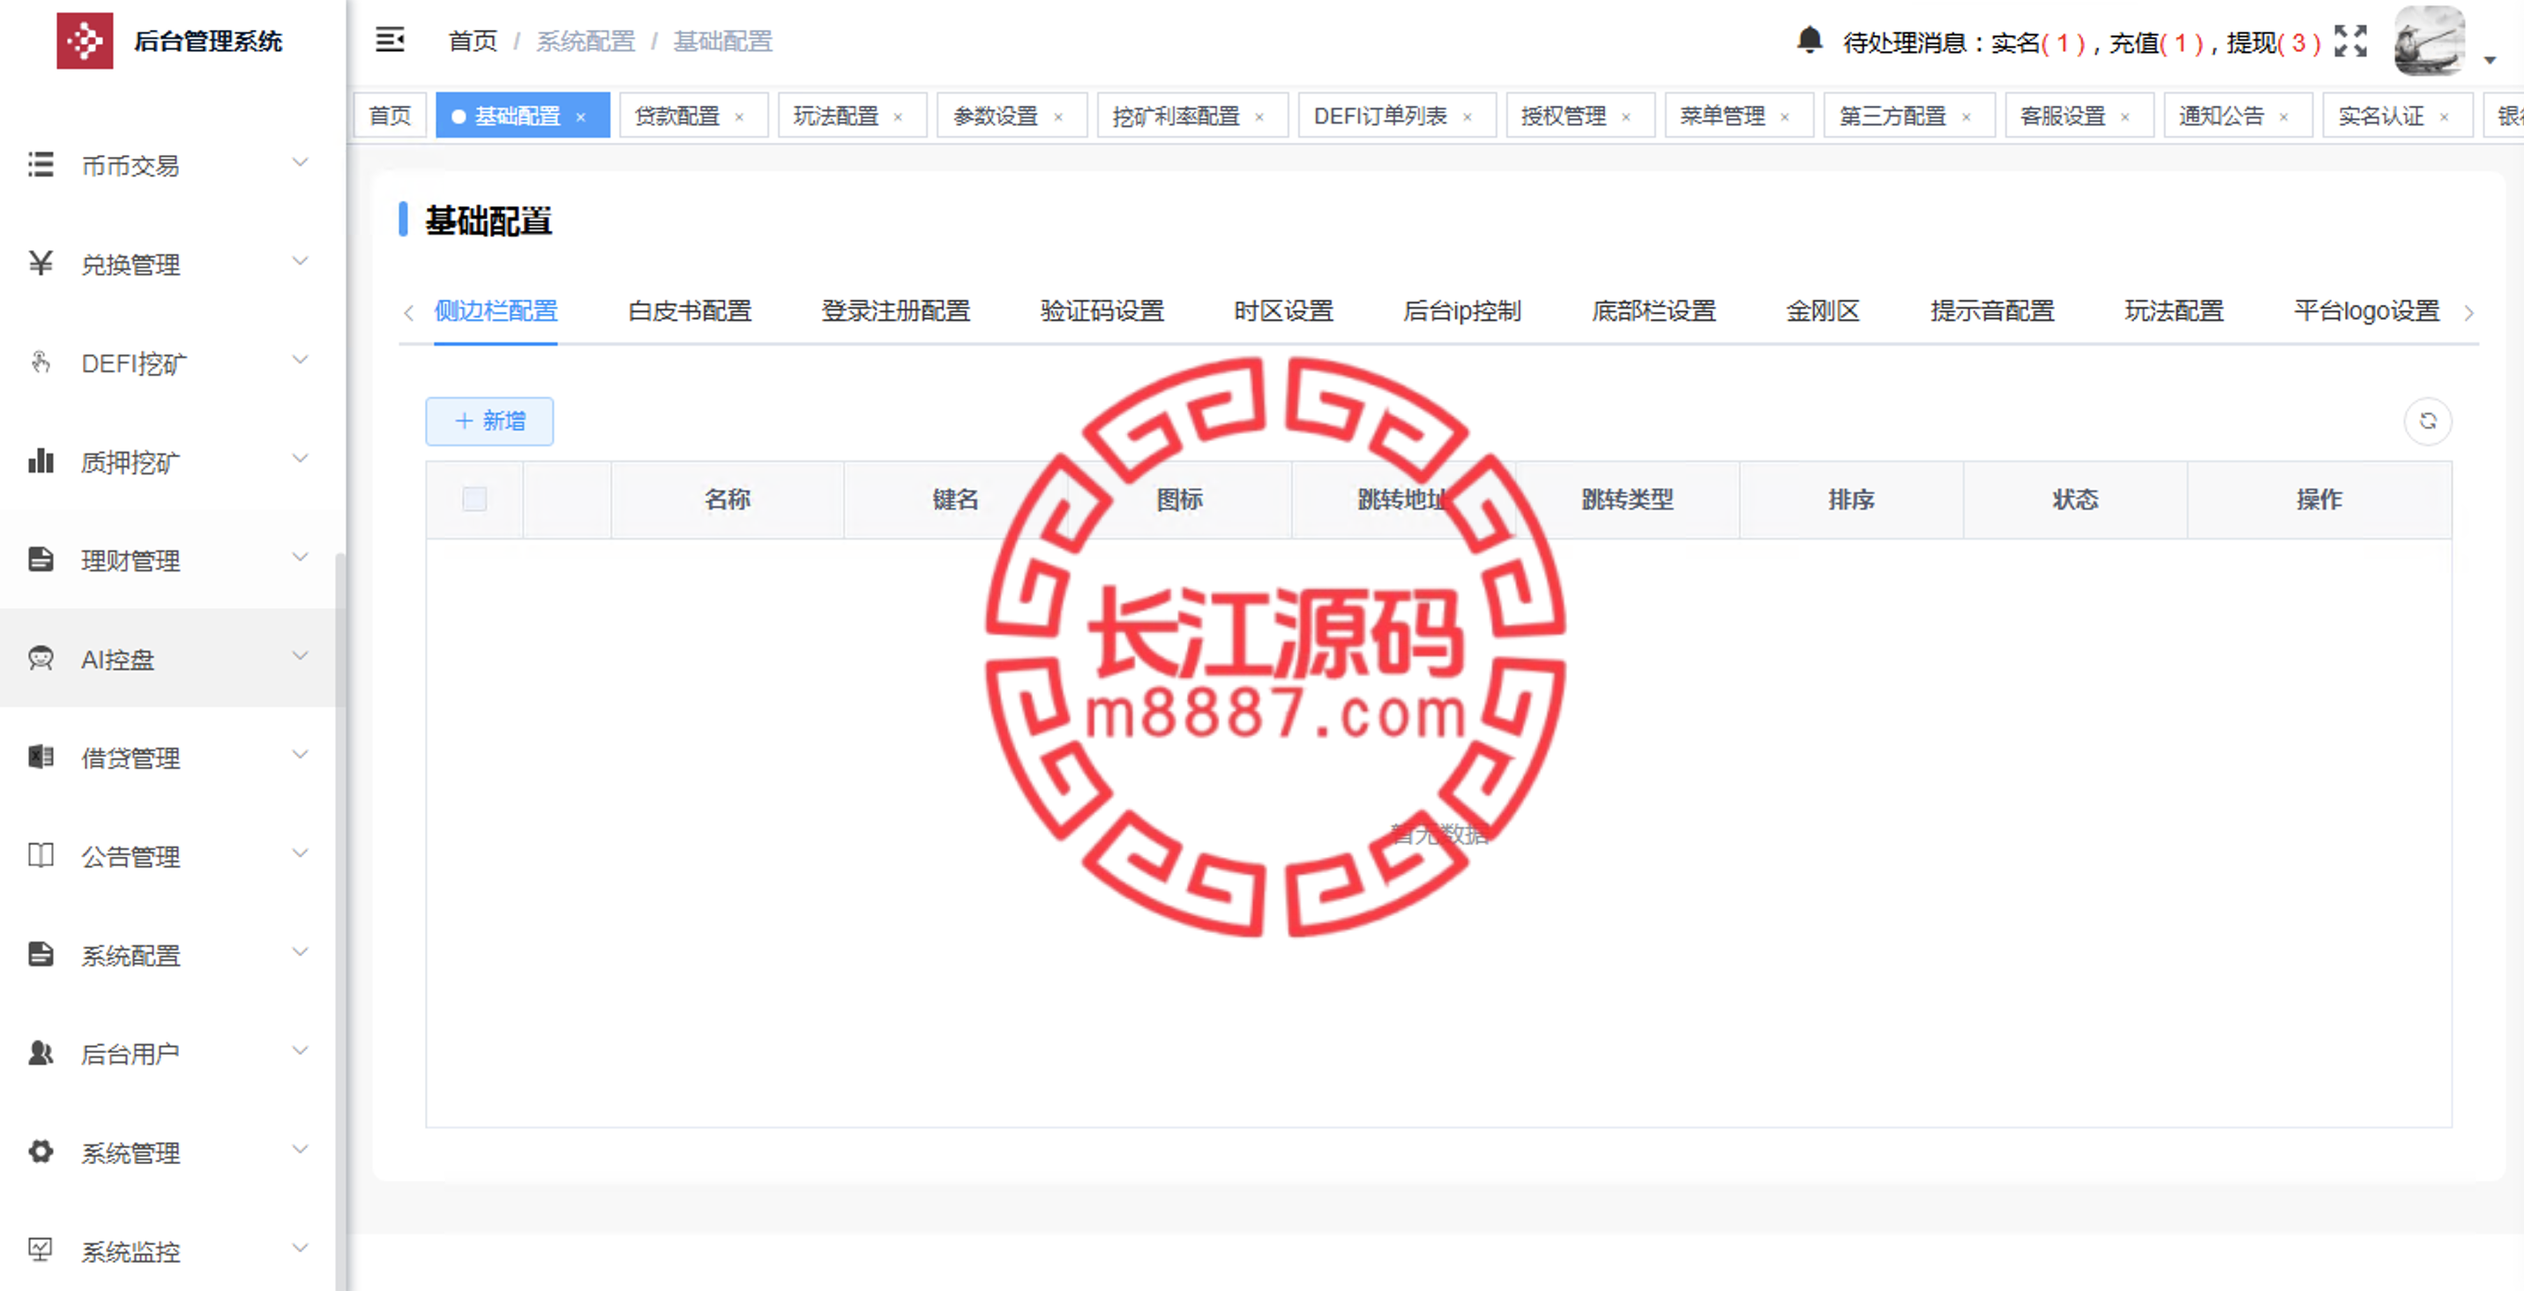Click the 质押挖矿 bar chart icon
This screenshot has height=1291, width=2524.
point(41,460)
